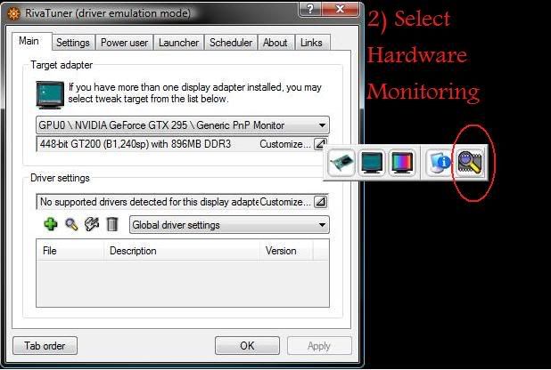
Task: Click the magnifier icon under Driver settings
Action: tap(71, 225)
